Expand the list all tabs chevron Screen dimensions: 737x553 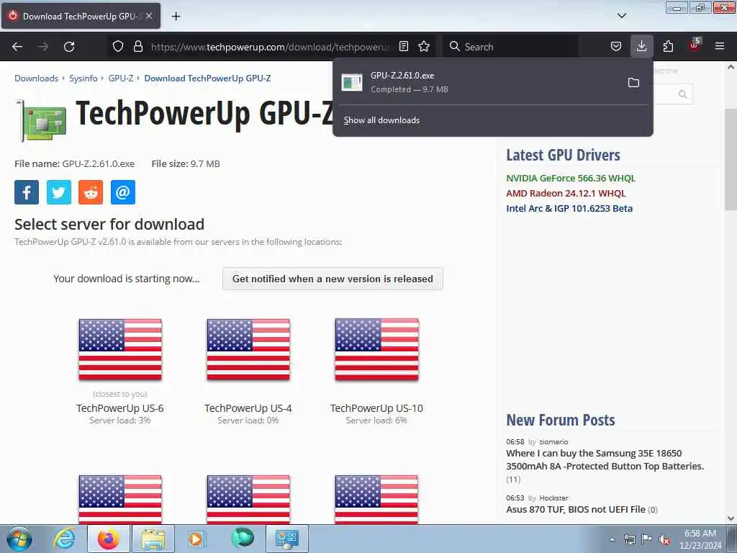(x=621, y=16)
